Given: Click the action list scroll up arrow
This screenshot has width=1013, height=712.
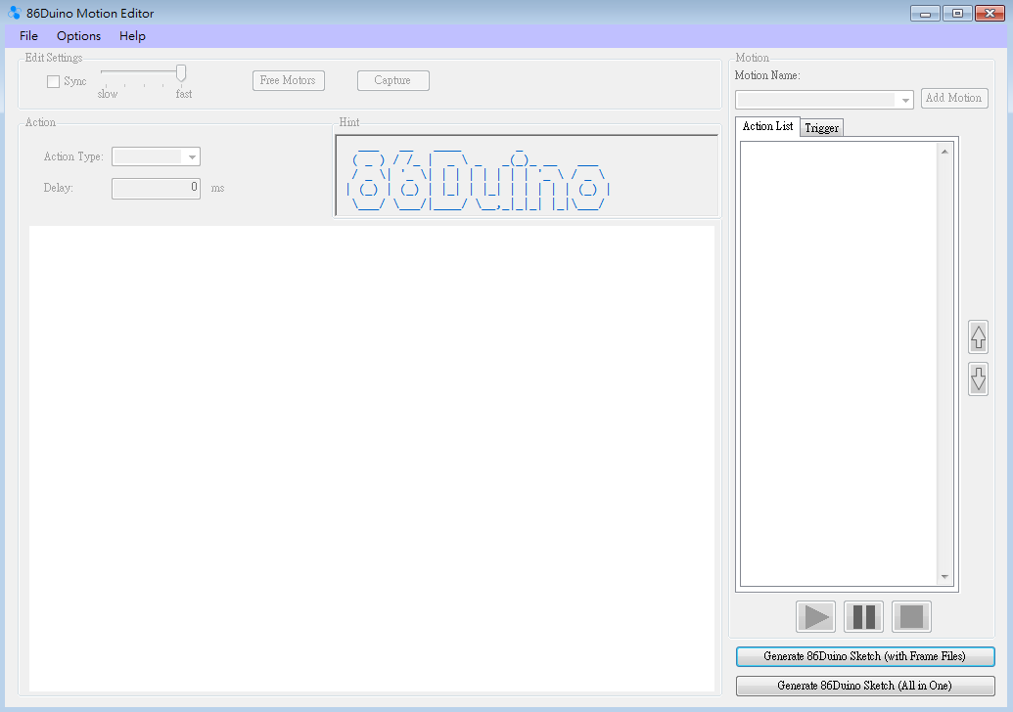Looking at the screenshot, I should (x=944, y=151).
